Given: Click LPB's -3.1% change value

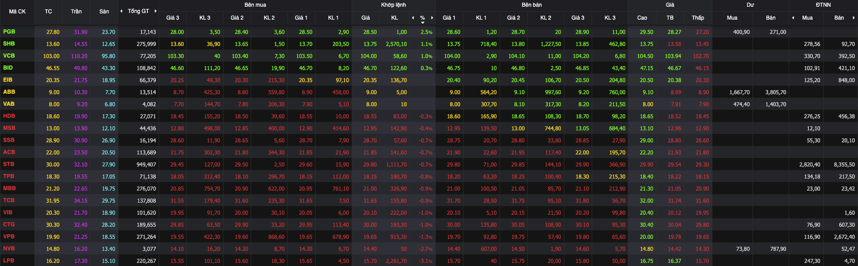Looking at the screenshot, I should point(426,261).
